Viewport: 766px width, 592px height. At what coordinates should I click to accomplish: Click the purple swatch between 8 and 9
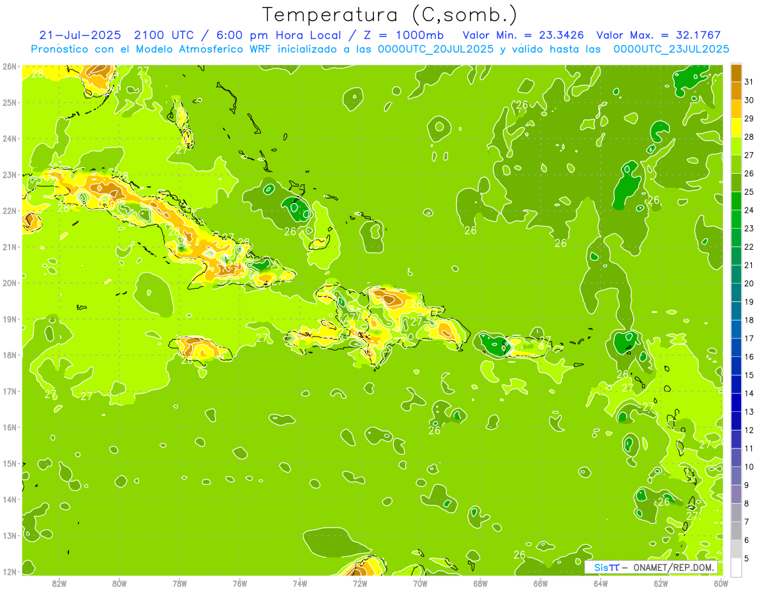[736, 494]
